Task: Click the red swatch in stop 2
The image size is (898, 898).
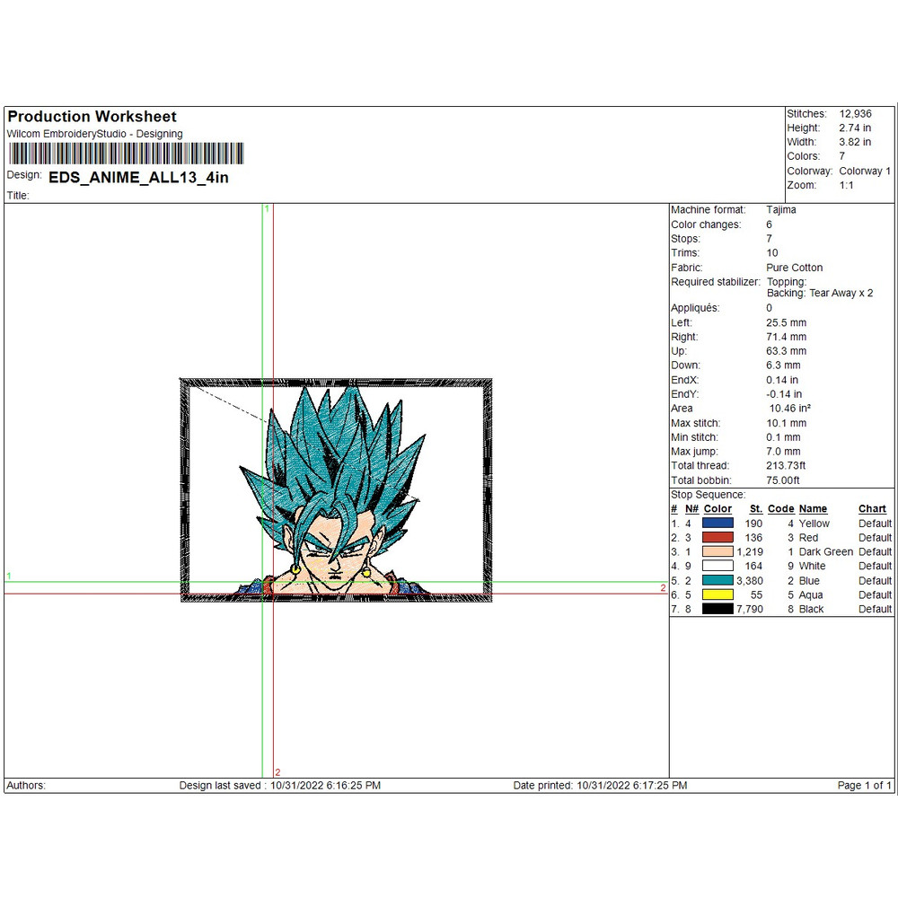Action: click(718, 537)
